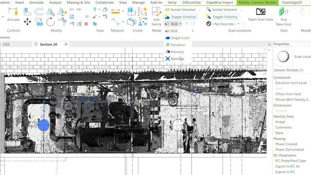The height and width of the screenshot is (175, 311).
Task: Switch to the (3D) view tab
Action: [x=6, y=44]
